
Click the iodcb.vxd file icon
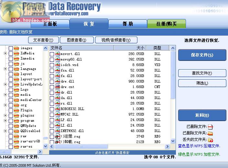tap(58, 65)
